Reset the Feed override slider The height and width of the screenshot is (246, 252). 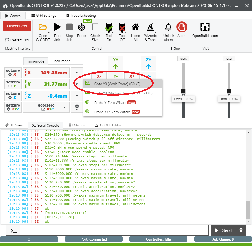coord(183,59)
